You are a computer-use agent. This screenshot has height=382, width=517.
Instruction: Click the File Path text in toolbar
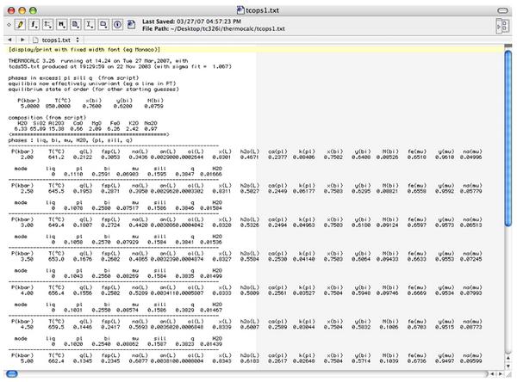pos(214,28)
